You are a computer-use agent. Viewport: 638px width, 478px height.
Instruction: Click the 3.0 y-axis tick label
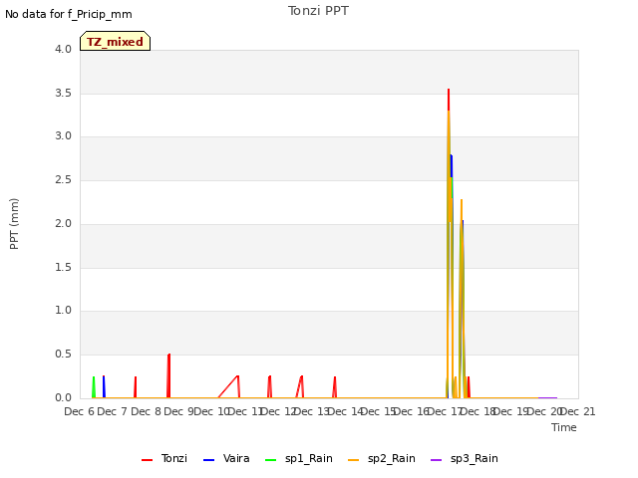tap(63, 135)
